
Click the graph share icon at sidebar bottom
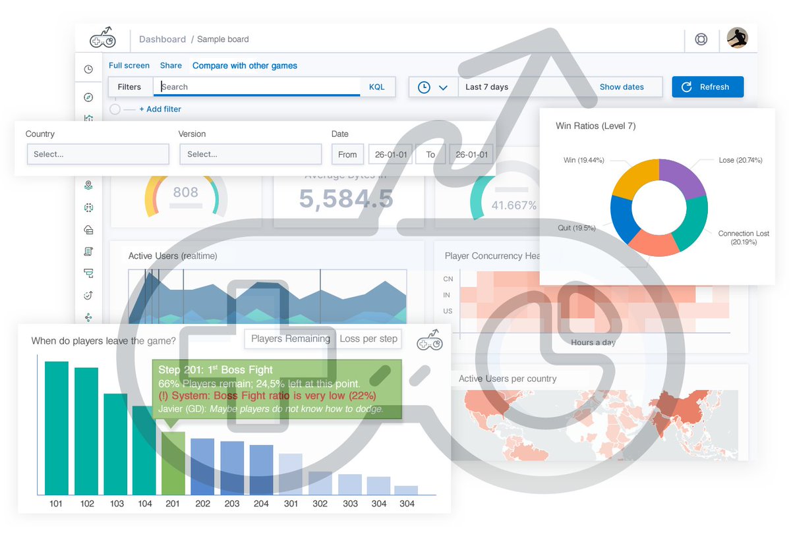coord(88,317)
